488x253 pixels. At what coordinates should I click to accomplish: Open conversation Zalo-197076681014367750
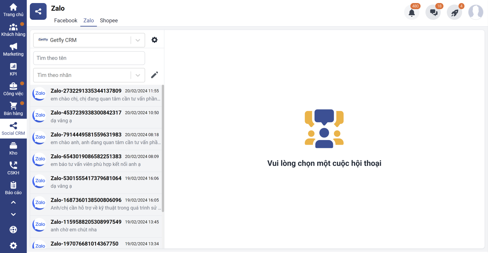pos(96,244)
